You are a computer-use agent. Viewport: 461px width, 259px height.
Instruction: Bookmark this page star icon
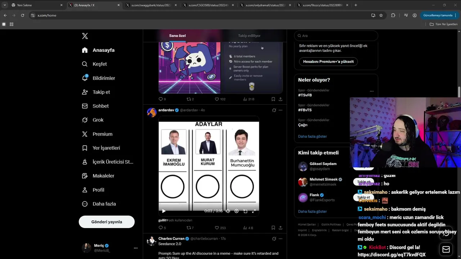(x=381, y=15)
